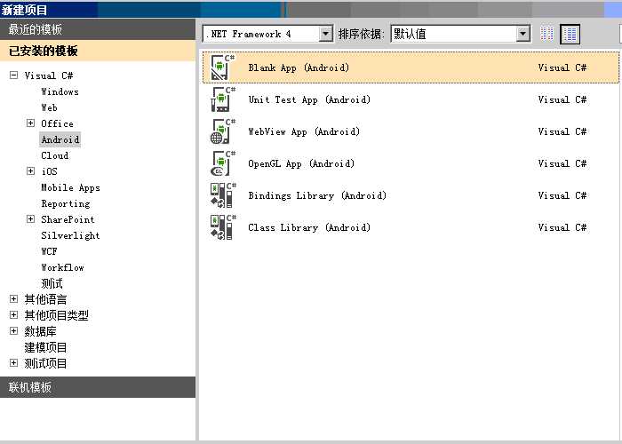Select the Cloud category
622x444 pixels.
[x=55, y=155]
